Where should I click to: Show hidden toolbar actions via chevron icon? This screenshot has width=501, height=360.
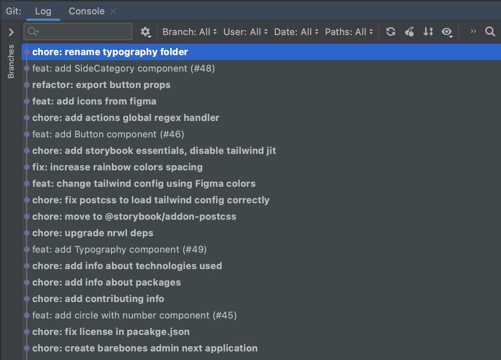(473, 31)
